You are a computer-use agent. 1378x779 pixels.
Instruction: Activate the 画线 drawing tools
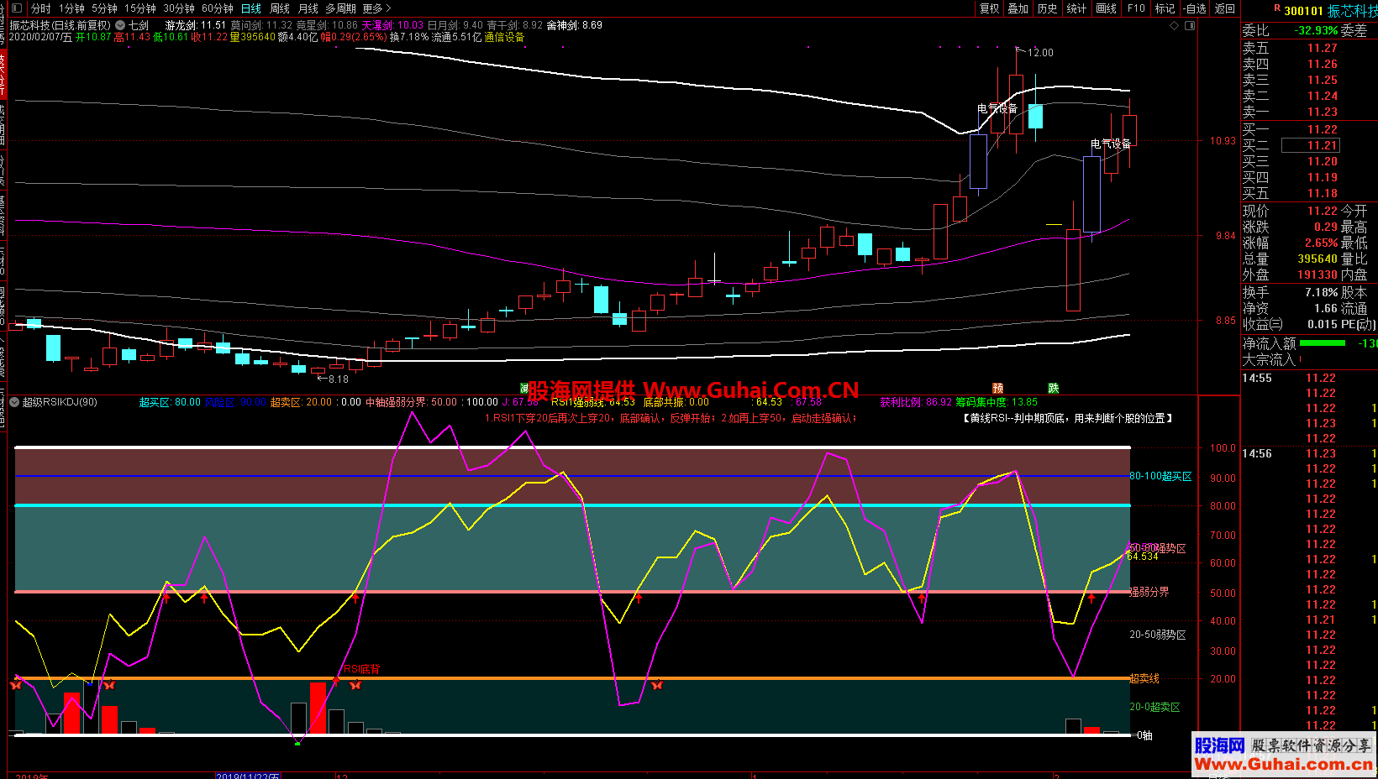pos(1107,8)
